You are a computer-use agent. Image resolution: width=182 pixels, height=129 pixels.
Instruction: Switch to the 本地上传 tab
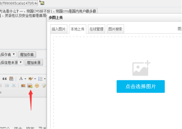(78, 29)
